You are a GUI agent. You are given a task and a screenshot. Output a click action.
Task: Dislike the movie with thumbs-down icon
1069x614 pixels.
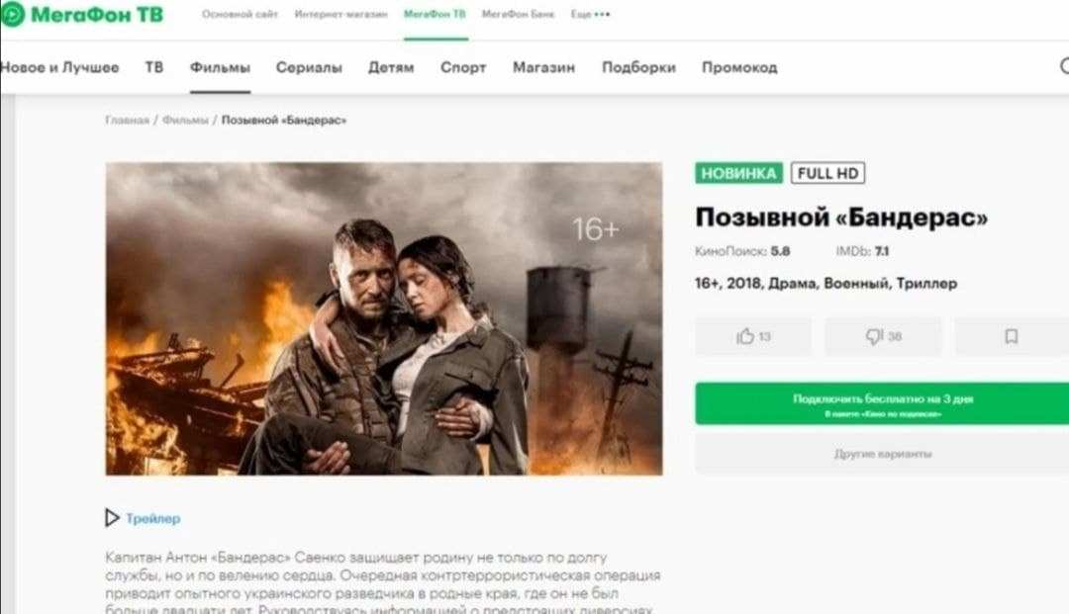[x=884, y=336]
